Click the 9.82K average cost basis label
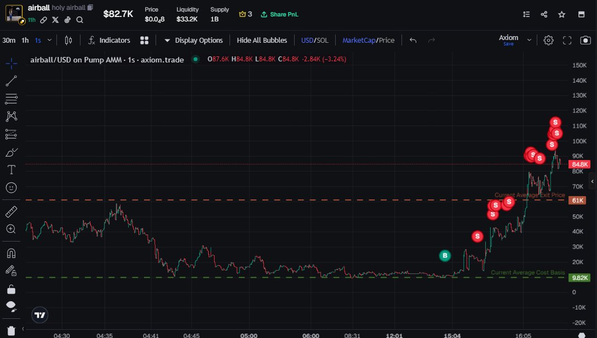Viewport: 597px width, 338px height. click(x=579, y=278)
